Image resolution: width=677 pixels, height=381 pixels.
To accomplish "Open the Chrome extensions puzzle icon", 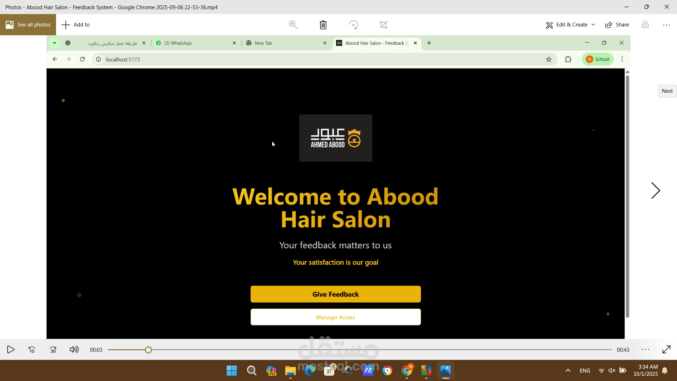I will click(x=568, y=59).
